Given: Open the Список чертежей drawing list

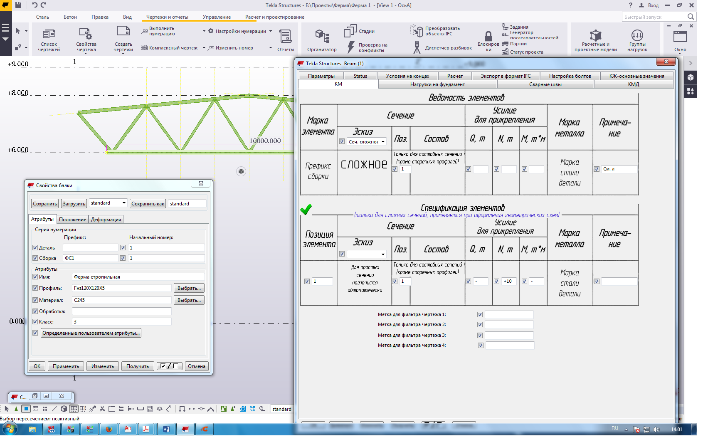Looking at the screenshot, I should pyautogui.click(x=49, y=40).
